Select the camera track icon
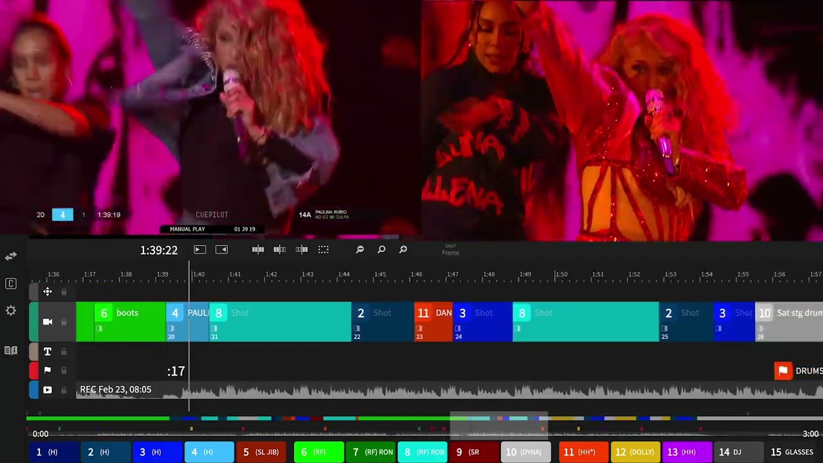The height and width of the screenshot is (463, 823). point(48,322)
